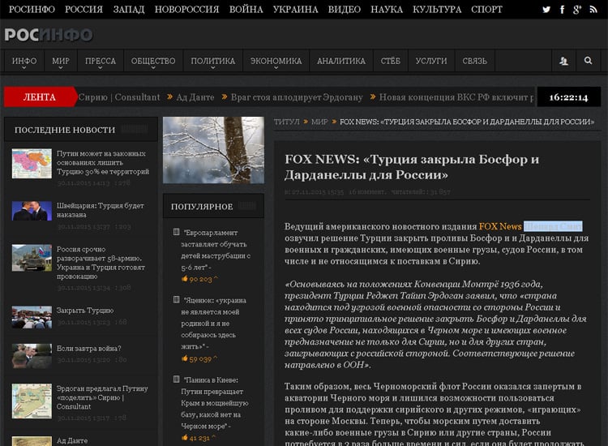
Task: Click tank thumbnail for 58-армию news
Action: coord(32,258)
